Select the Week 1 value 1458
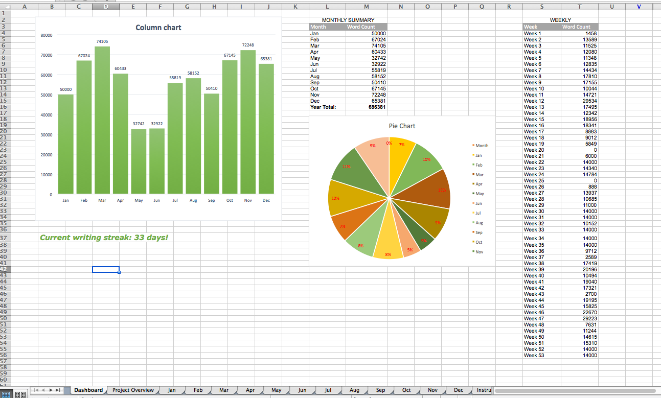Viewport: 661px width, 398px height. 579,33
